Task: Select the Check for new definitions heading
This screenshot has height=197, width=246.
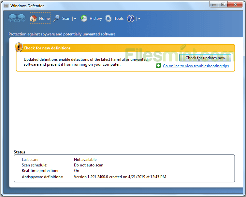Action: click(x=47, y=48)
